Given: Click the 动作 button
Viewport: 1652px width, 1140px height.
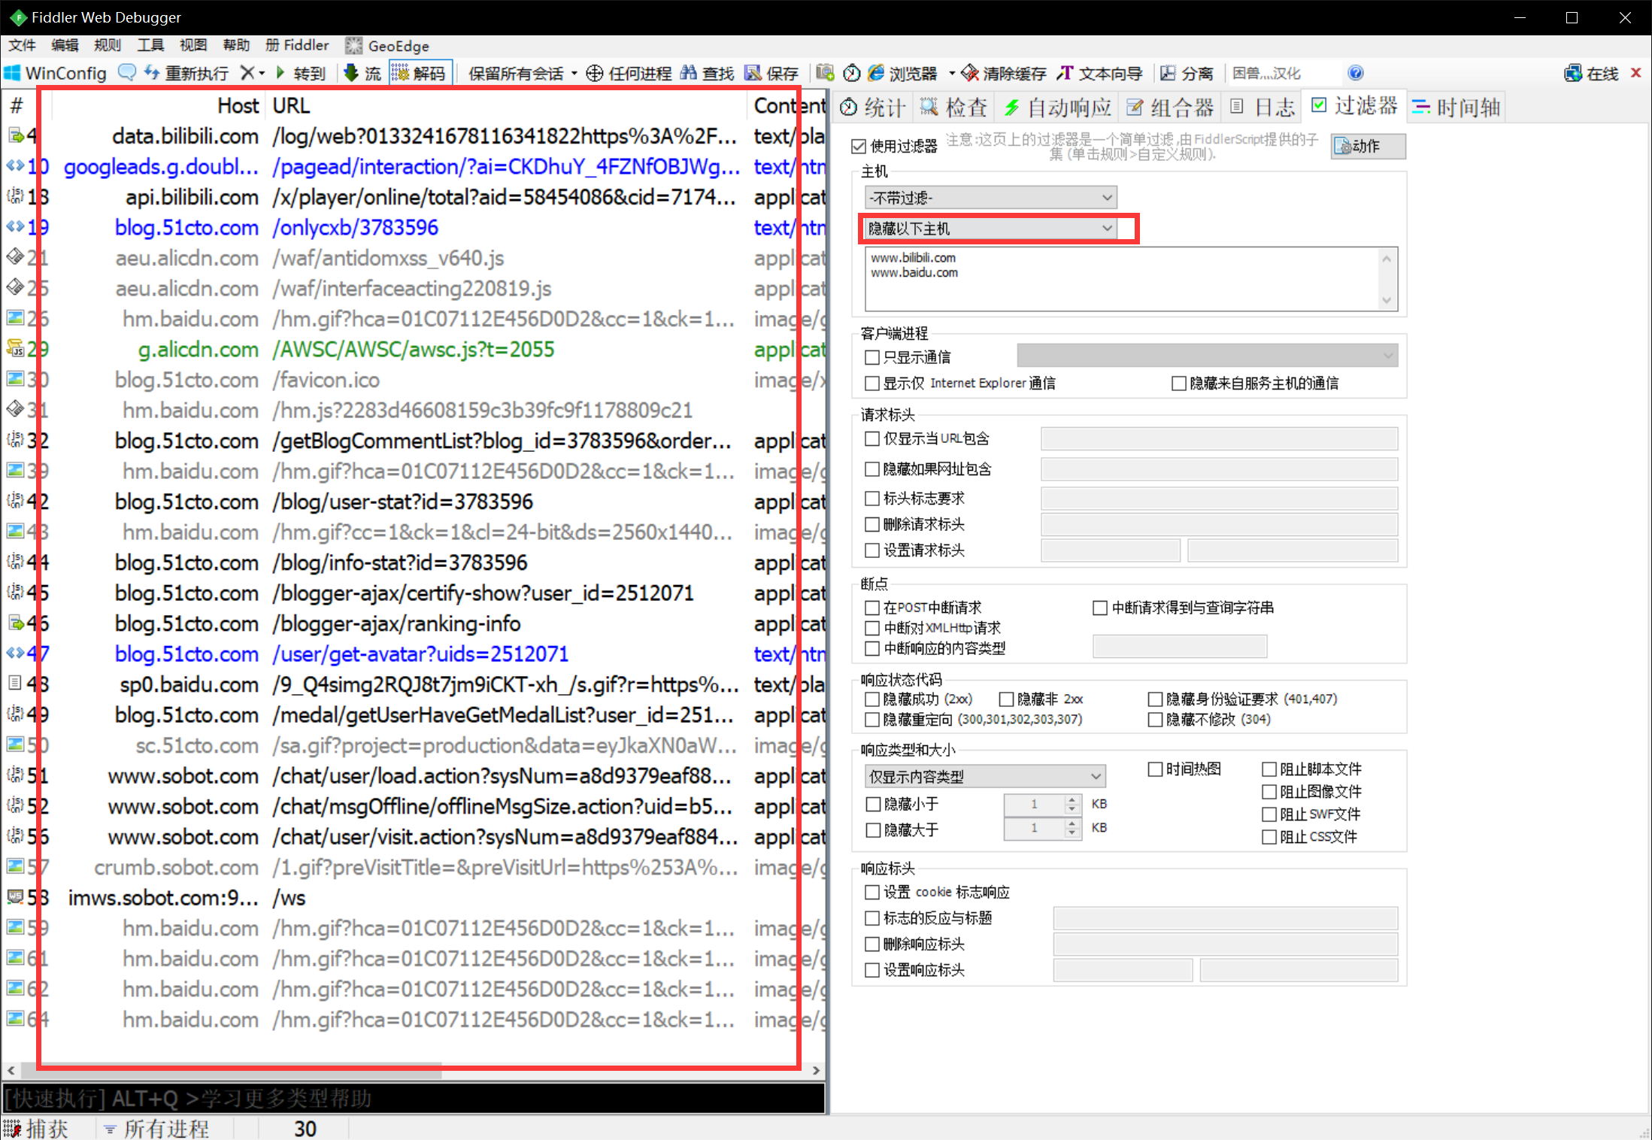Looking at the screenshot, I should [1367, 146].
